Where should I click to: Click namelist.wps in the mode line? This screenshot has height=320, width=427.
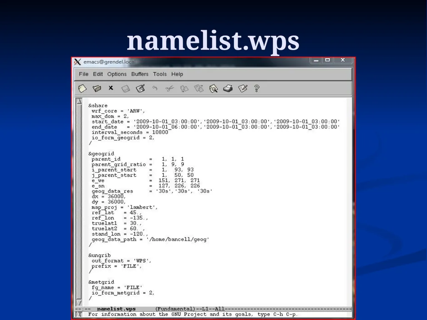(x=116, y=309)
